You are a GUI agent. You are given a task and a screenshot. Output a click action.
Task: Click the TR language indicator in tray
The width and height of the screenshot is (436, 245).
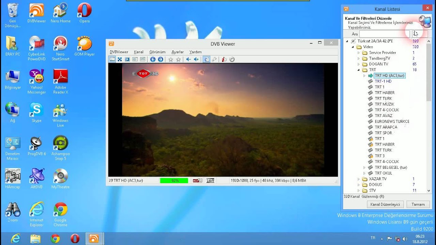373,238
